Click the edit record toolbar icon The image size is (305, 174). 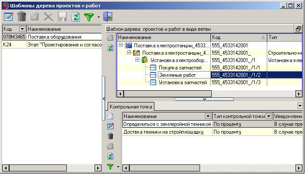coord(9,17)
